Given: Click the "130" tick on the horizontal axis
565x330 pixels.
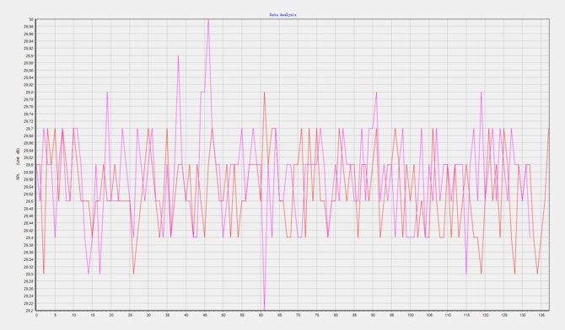Looking at the screenshot, I should pos(523,315).
